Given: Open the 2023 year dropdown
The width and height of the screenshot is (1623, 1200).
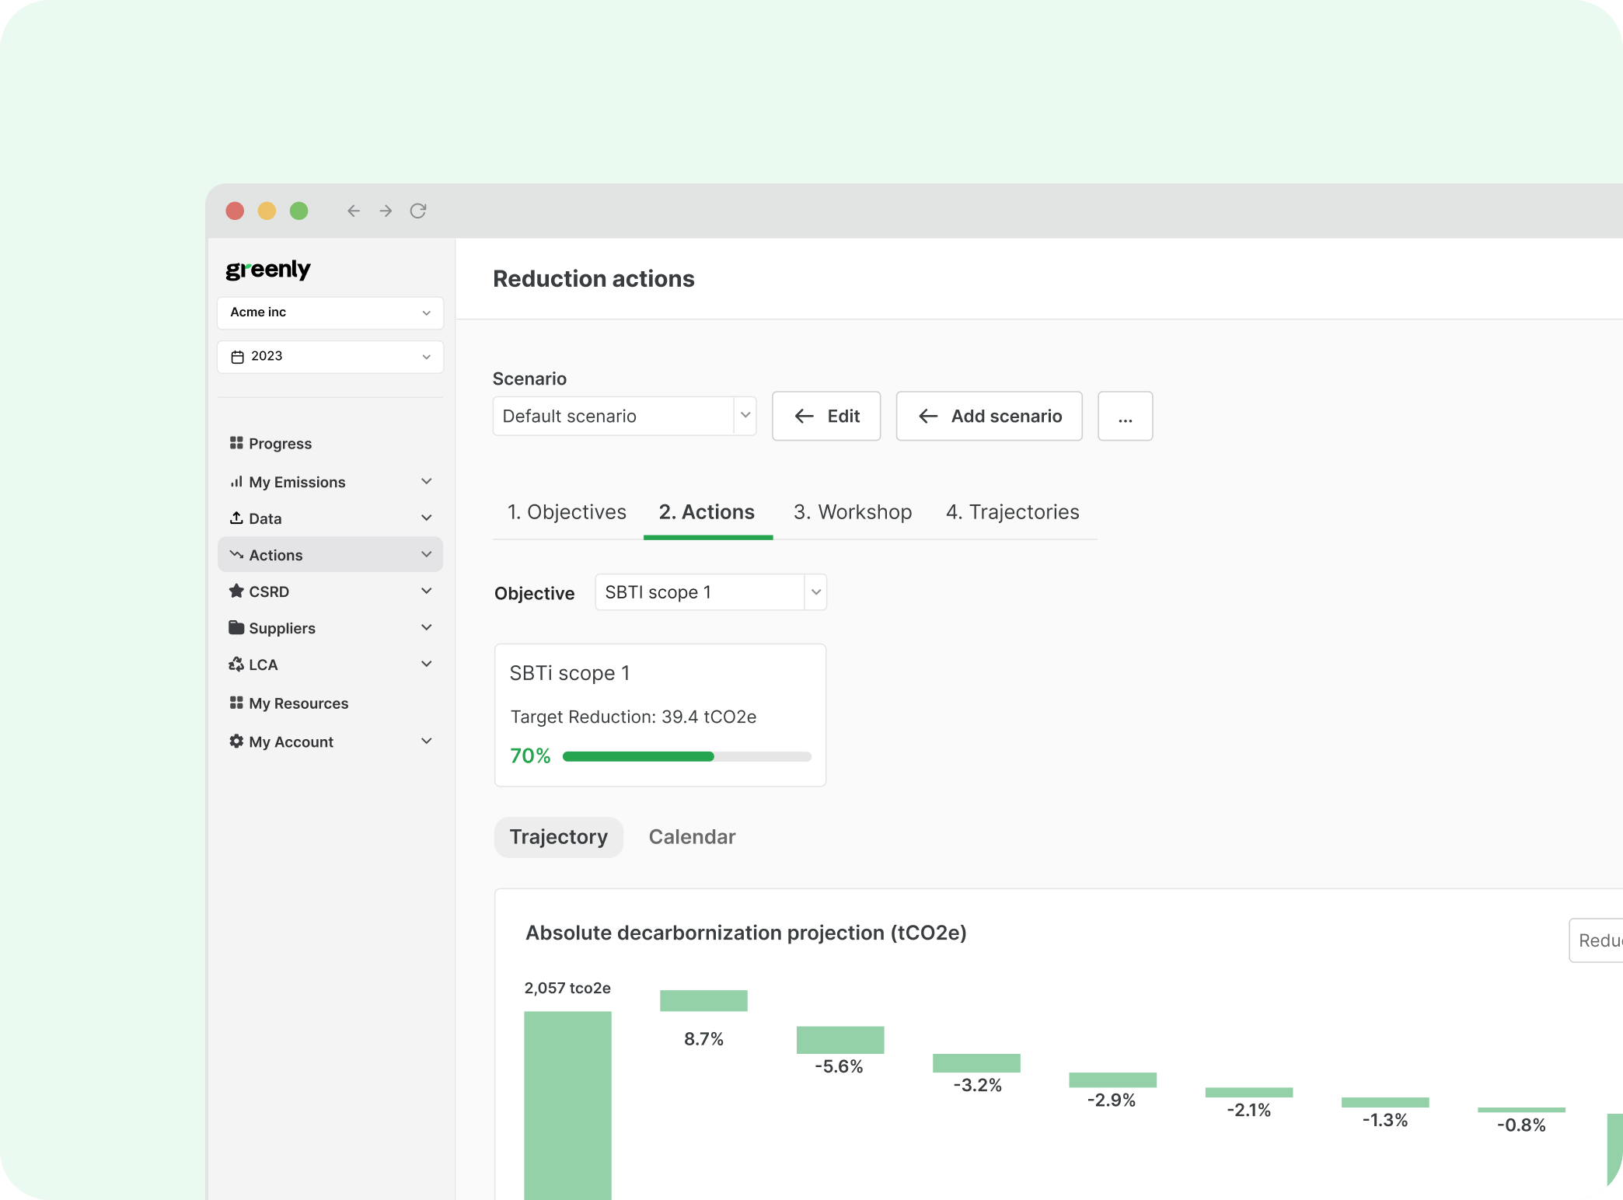Looking at the screenshot, I should point(330,357).
